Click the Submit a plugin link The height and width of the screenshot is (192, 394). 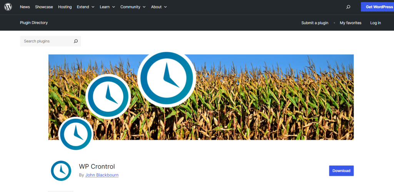315,23
